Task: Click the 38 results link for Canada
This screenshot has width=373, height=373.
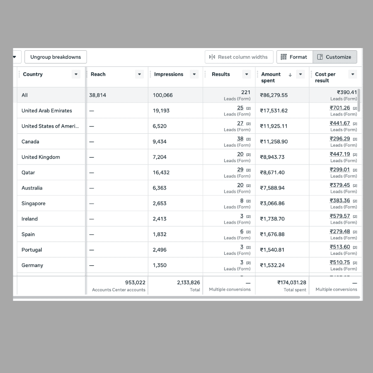Action: click(240, 139)
